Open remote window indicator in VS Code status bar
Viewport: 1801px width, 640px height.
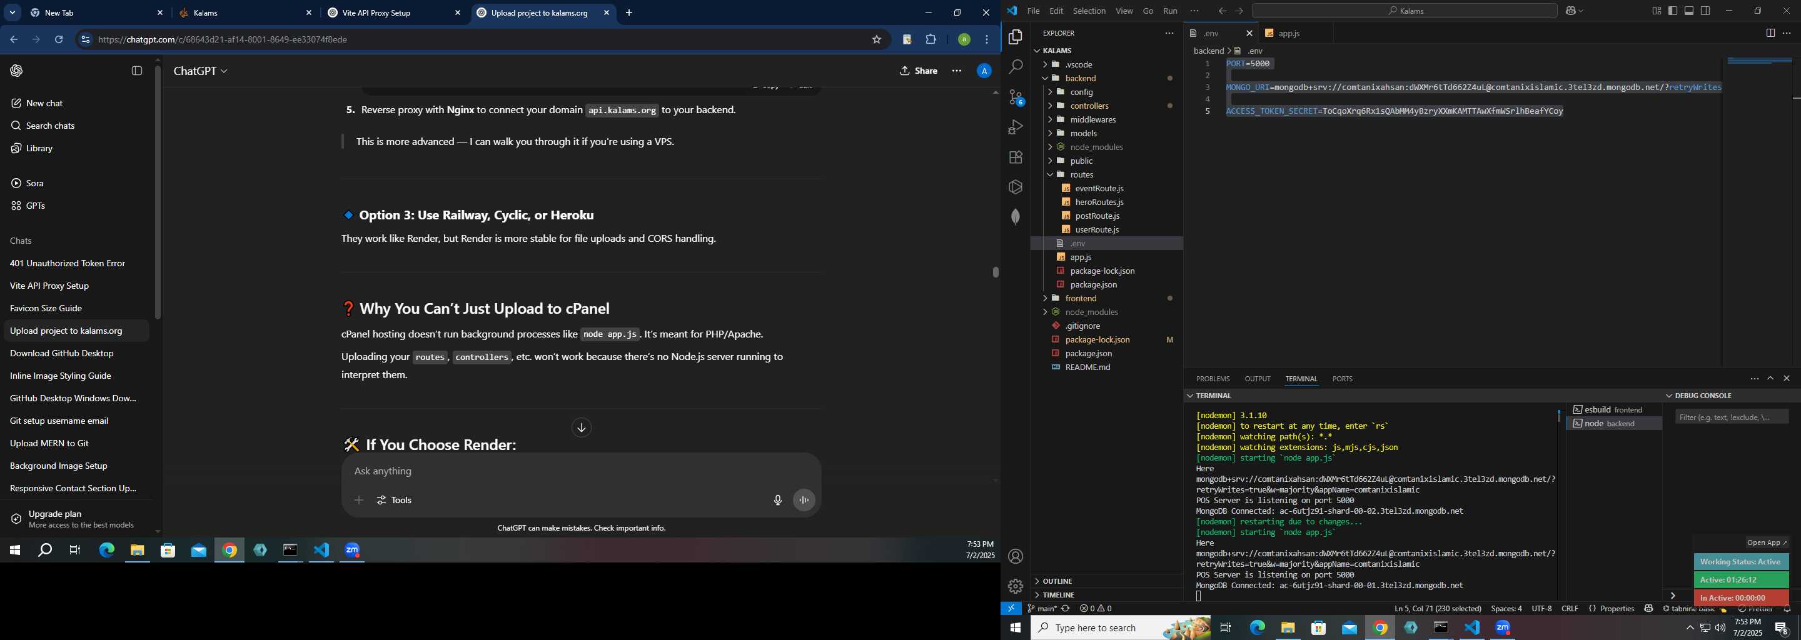pyautogui.click(x=1011, y=609)
